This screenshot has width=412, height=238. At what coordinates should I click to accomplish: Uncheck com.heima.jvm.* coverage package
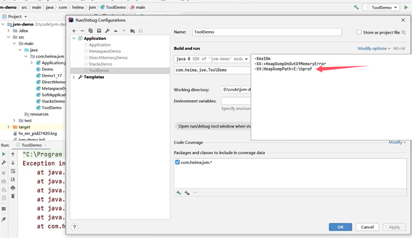pyautogui.click(x=177, y=162)
